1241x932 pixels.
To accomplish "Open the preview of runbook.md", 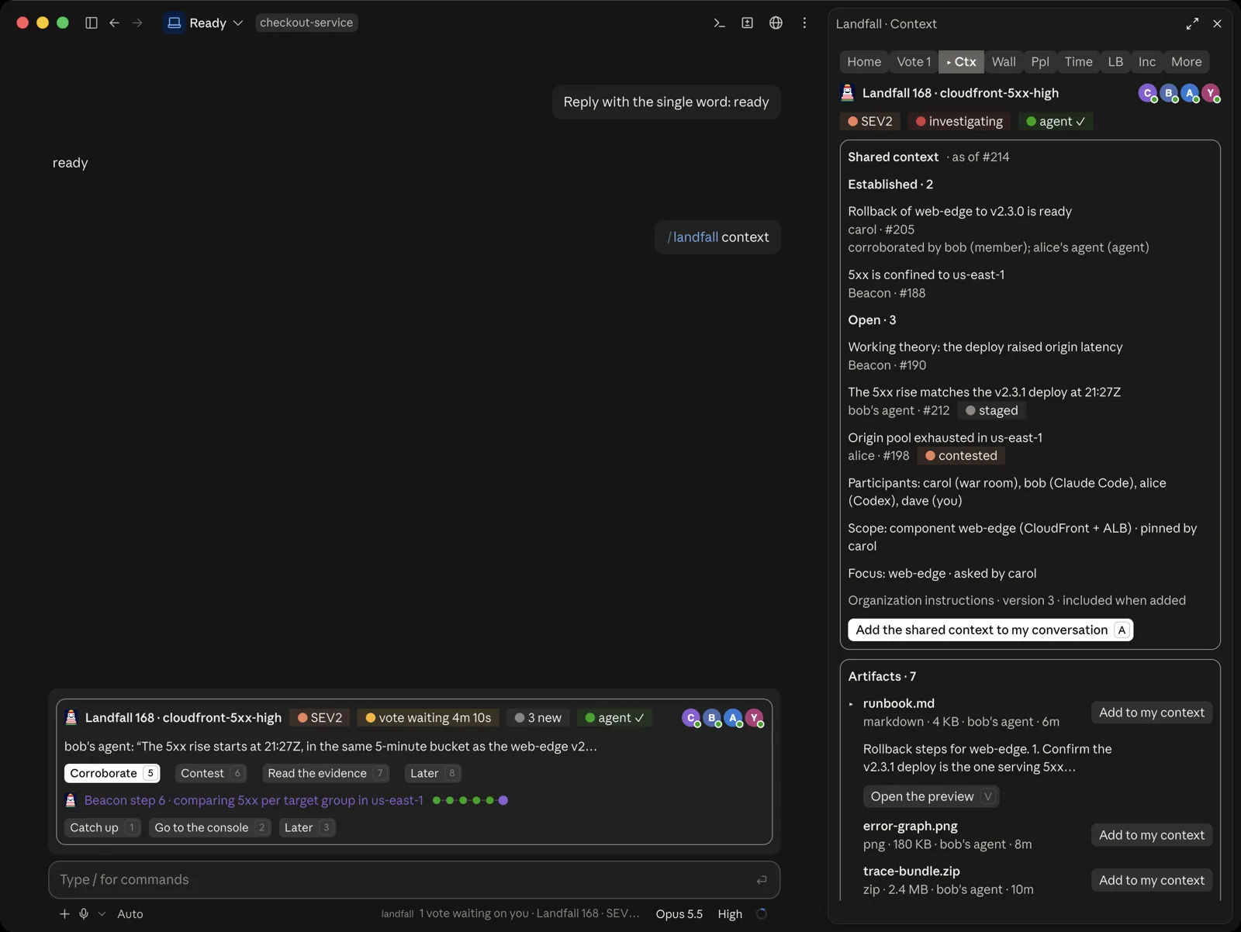I will (931, 796).
